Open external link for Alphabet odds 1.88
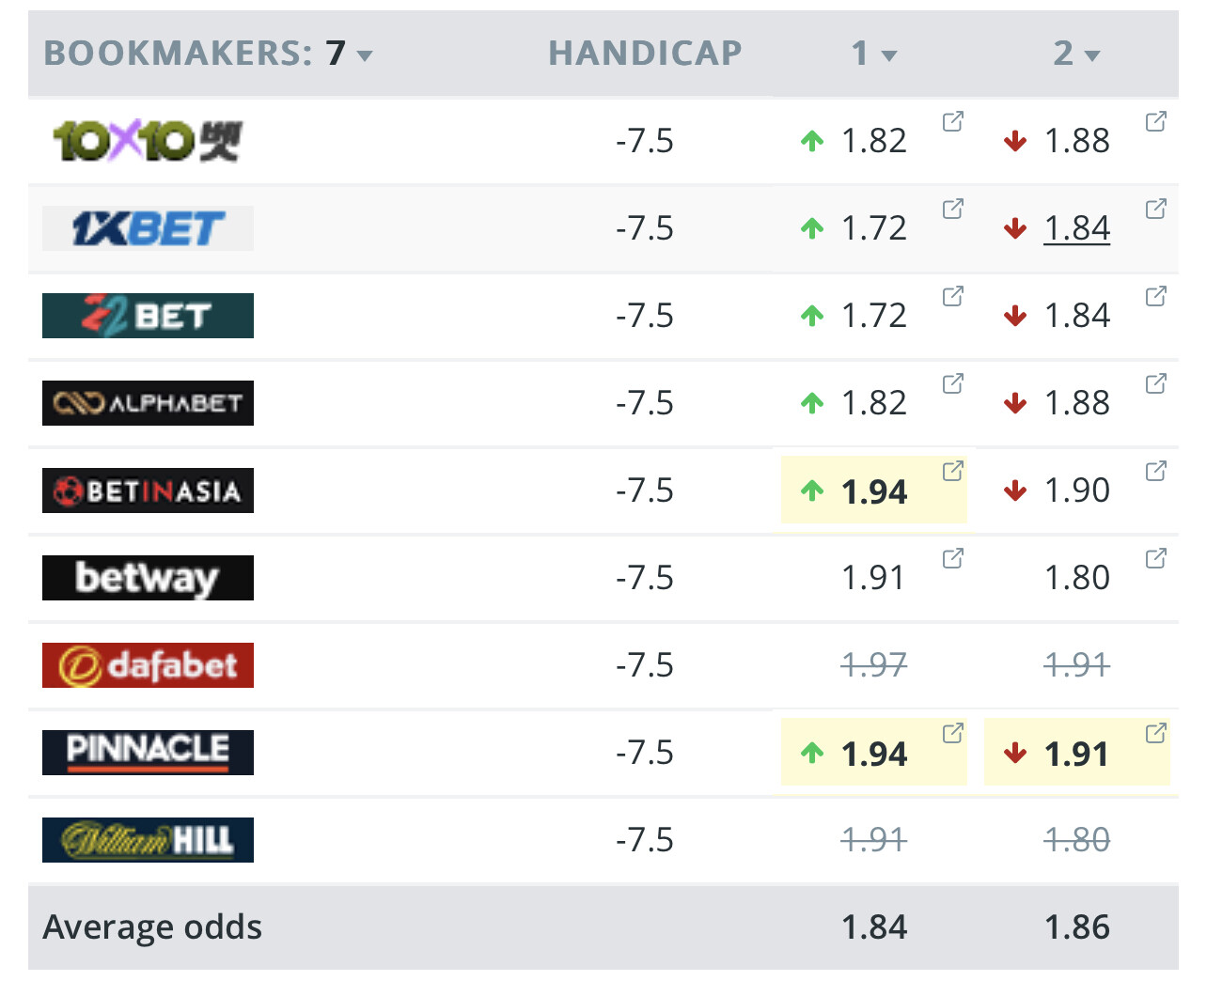The width and height of the screenshot is (1207, 981). pos(1155,383)
